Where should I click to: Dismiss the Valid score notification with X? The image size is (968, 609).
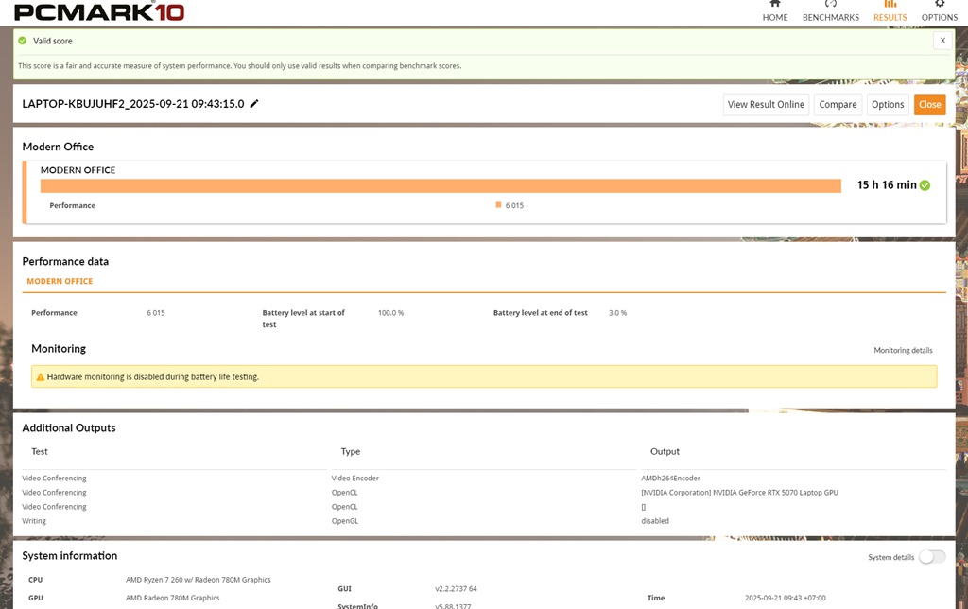(942, 41)
